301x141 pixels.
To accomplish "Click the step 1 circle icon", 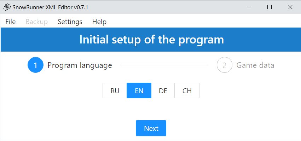I will tap(35, 65).
